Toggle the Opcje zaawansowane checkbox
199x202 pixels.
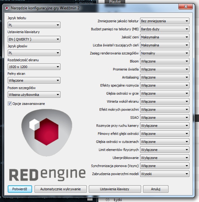(x=10, y=104)
